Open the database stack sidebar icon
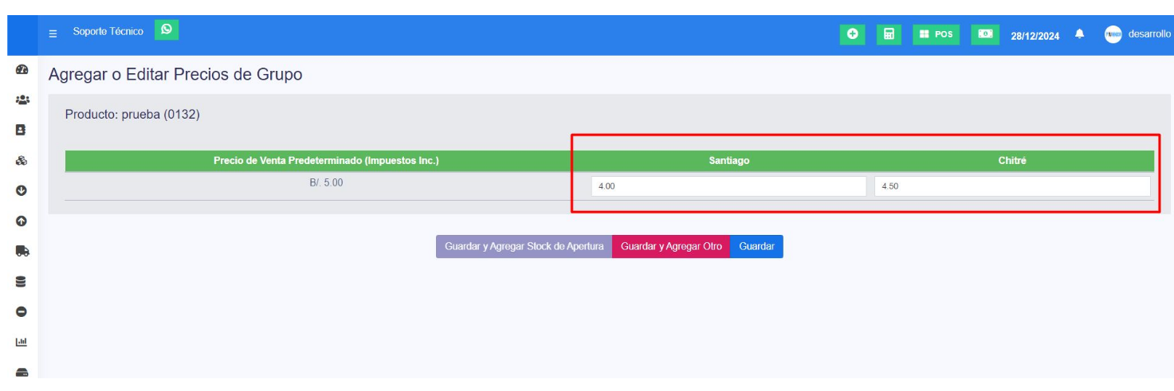Screen dimensions: 1174x391 coord(22,281)
